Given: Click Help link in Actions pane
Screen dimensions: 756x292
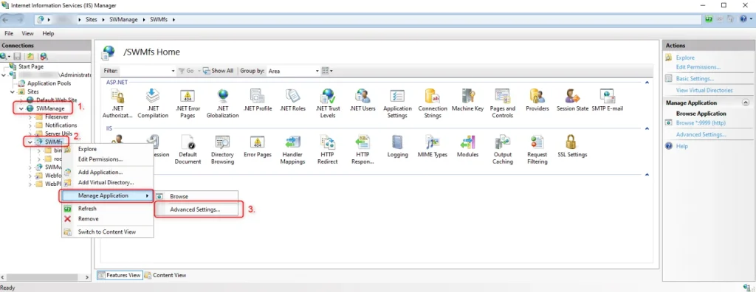Looking at the screenshot, I should click(681, 146).
